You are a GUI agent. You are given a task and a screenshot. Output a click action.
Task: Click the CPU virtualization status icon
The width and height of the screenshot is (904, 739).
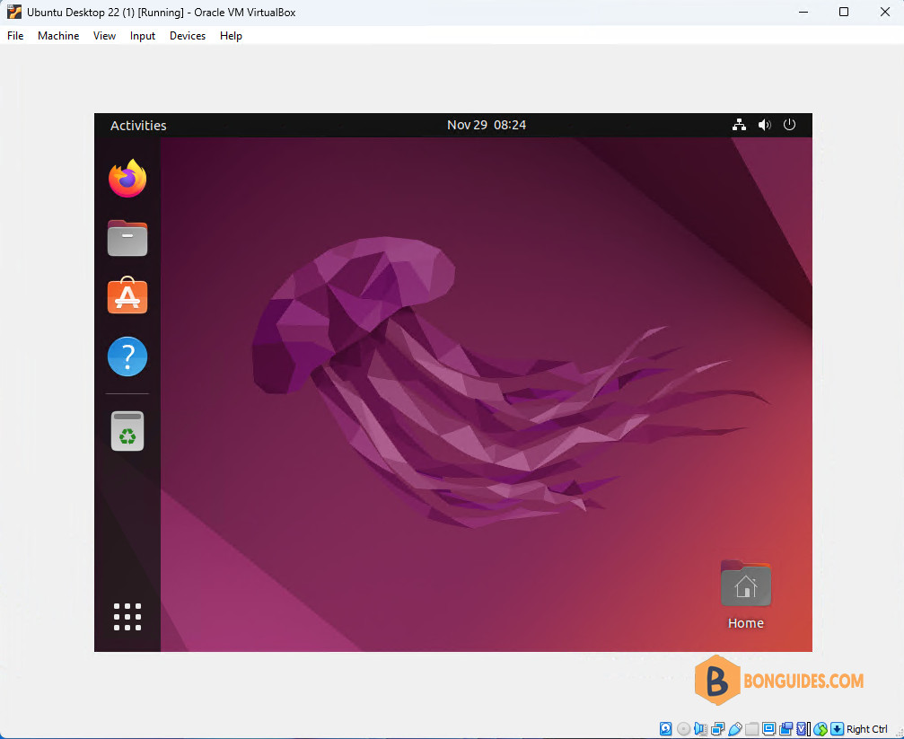pyautogui.click(x=803, y=728)
